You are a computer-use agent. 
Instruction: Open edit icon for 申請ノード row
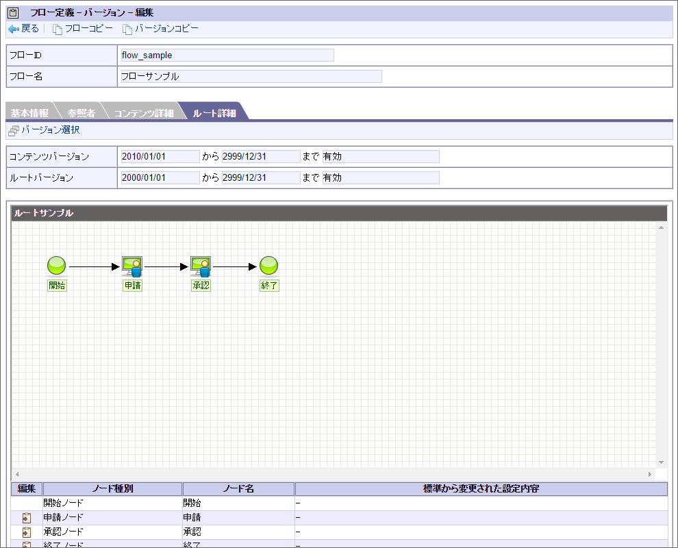click(x=27, y=517)
